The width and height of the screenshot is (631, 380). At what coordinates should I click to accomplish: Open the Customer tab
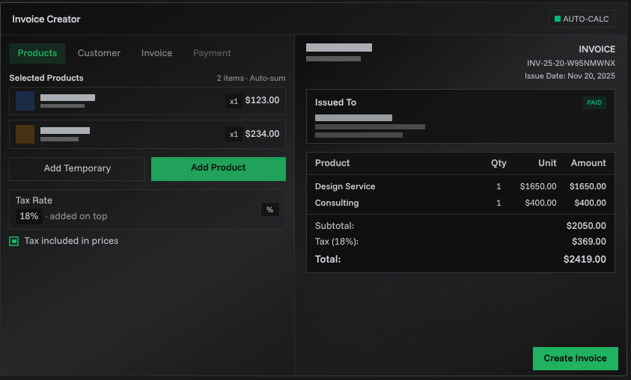[x=99, y=53]
